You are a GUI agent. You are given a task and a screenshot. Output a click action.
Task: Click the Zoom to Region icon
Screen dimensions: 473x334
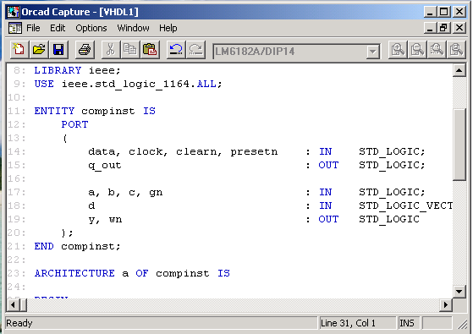point(437,50)
